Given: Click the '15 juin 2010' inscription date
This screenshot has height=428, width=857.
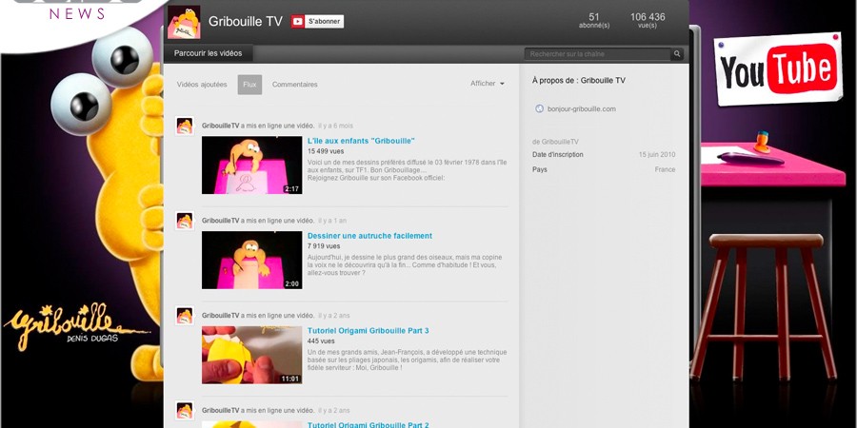Looking at the screenshot, I should click(657, 154).
